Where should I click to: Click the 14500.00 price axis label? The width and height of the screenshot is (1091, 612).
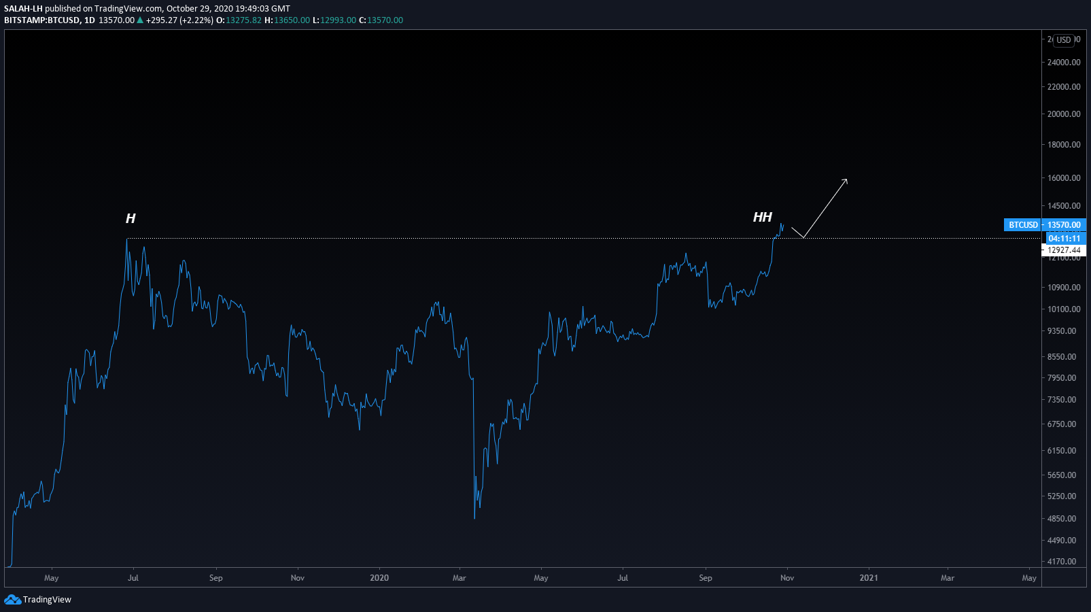tap(1064, 206)
